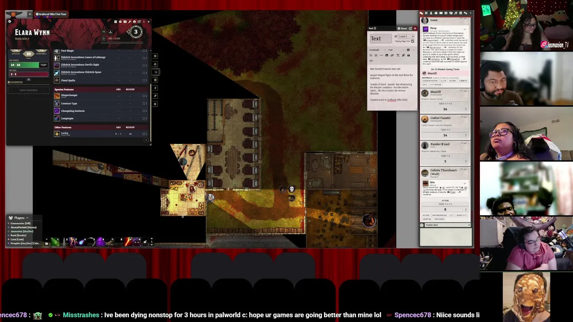Open Gralhund Villa First Floor scene tab
The height and width of the screenshot is (322, 573).
click(x=51, y=14)
